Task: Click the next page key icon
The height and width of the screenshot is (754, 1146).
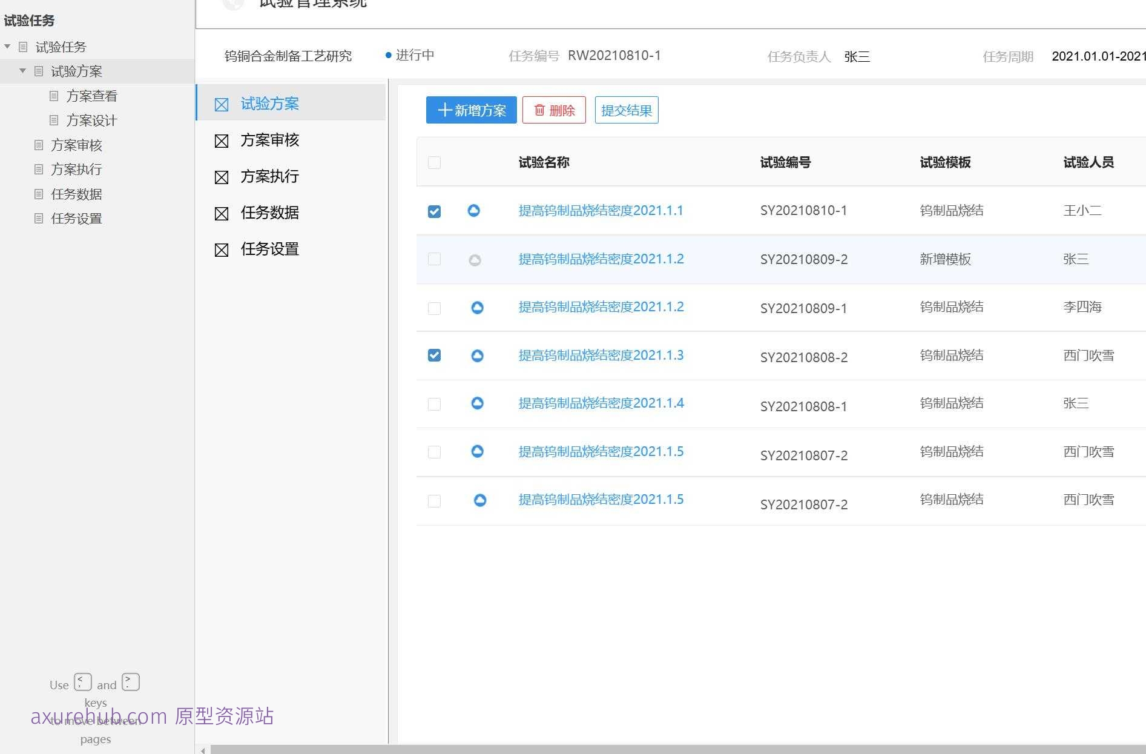Action: tap(131, 682)
